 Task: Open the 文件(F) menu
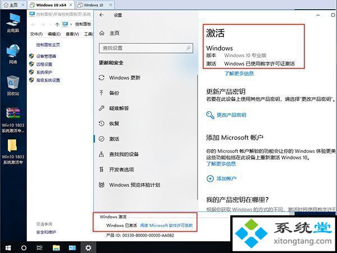(36, 34)
